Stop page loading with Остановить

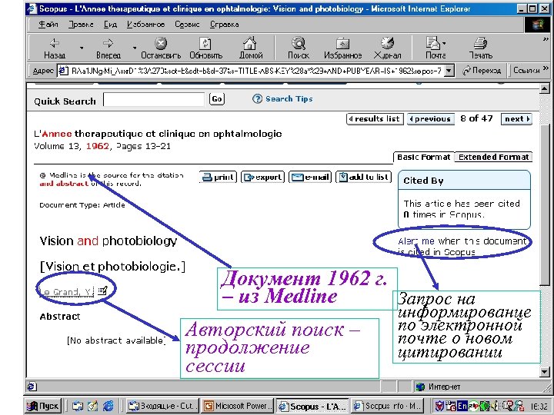tap(161, 48)
